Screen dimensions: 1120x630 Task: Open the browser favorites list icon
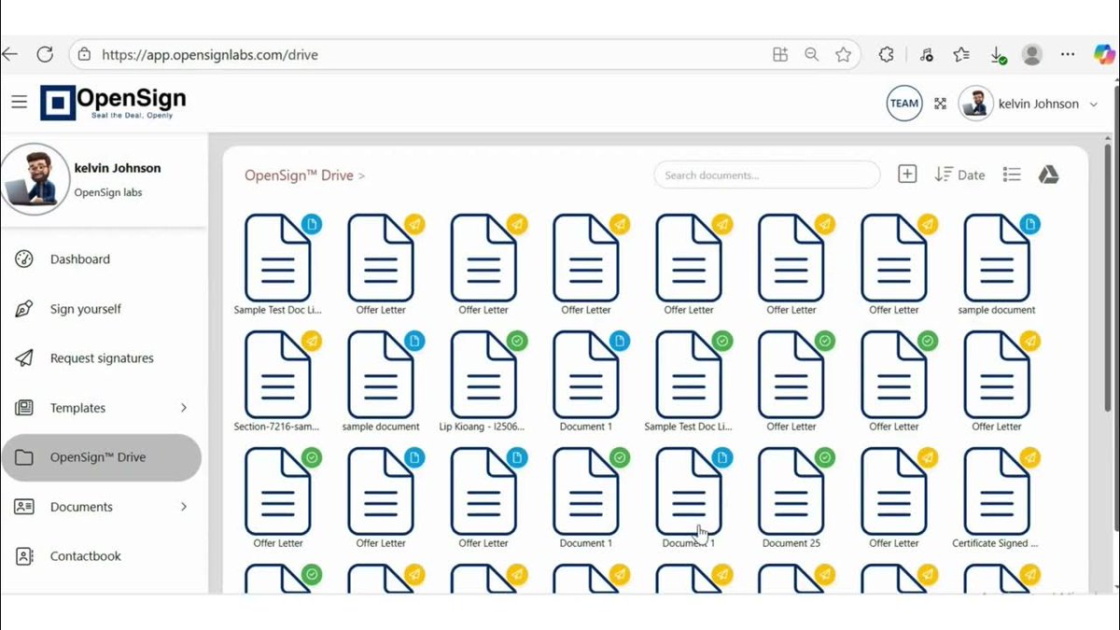tap(961, 55)
